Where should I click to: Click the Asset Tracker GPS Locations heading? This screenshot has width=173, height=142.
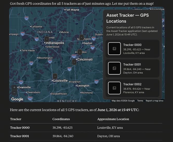[x=127, y=18]
